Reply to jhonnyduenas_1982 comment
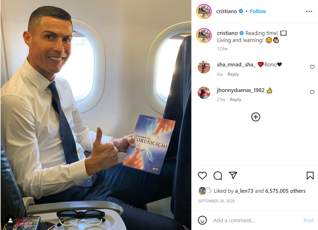The image size is (318, 230). click(235, 100)
